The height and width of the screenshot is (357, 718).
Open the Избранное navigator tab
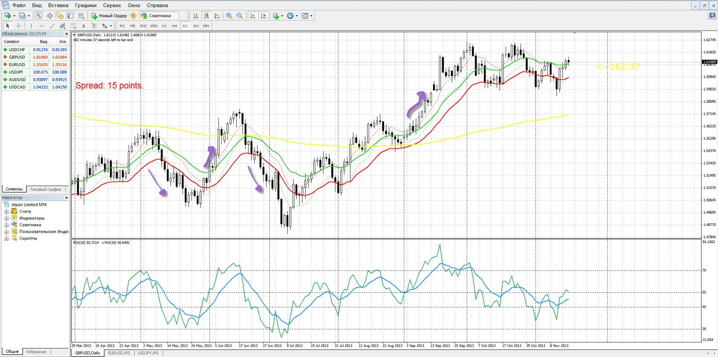click(36, 352)
